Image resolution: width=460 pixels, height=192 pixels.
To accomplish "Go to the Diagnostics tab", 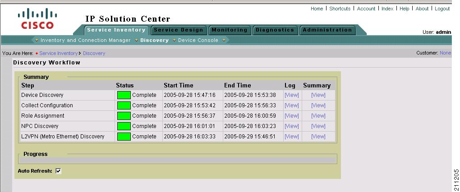I will point(275,30).
